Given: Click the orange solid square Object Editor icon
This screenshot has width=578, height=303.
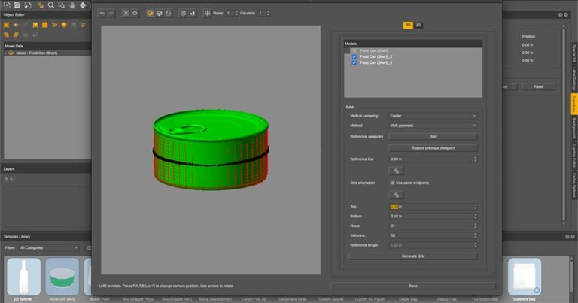Looking at the screenshot, I should [44, 25].
